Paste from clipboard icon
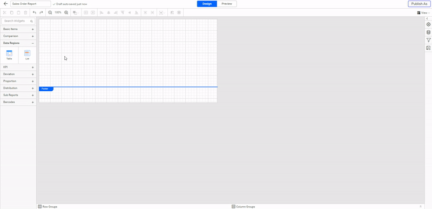The width and height of the screenshot is (432, 209). (18, 12)
